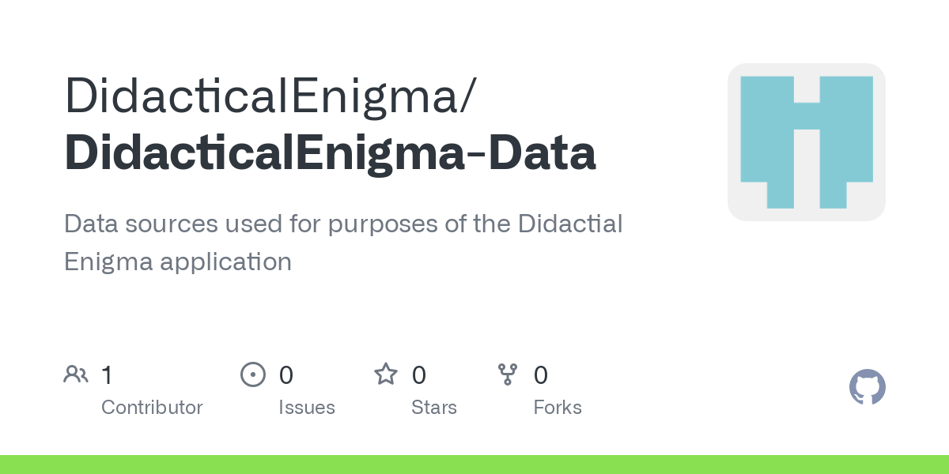Click the DidacticalEnigma avatar image
This screenshot has height=474, width=949.
tap(806, 142)
